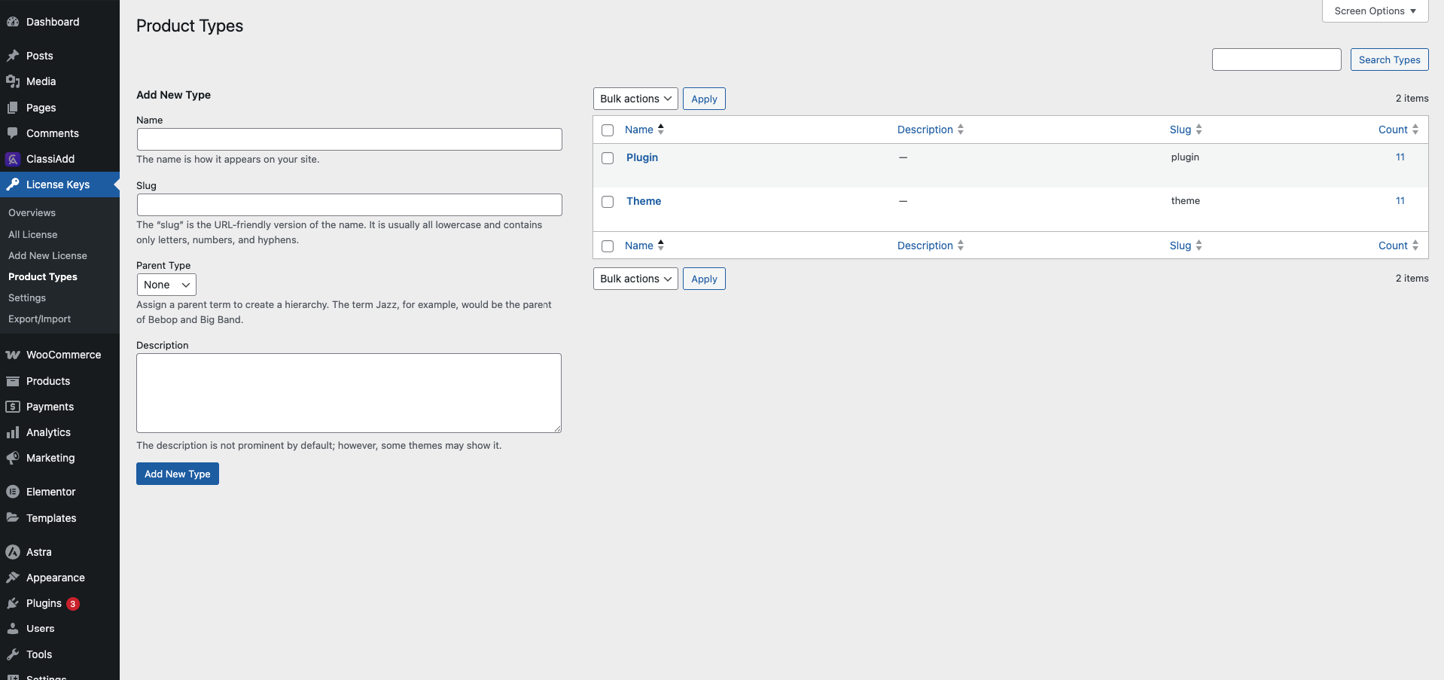The image size is (1444, 680).
Task: Tick the checkbox next to Plugin
Action: [608, 158]
